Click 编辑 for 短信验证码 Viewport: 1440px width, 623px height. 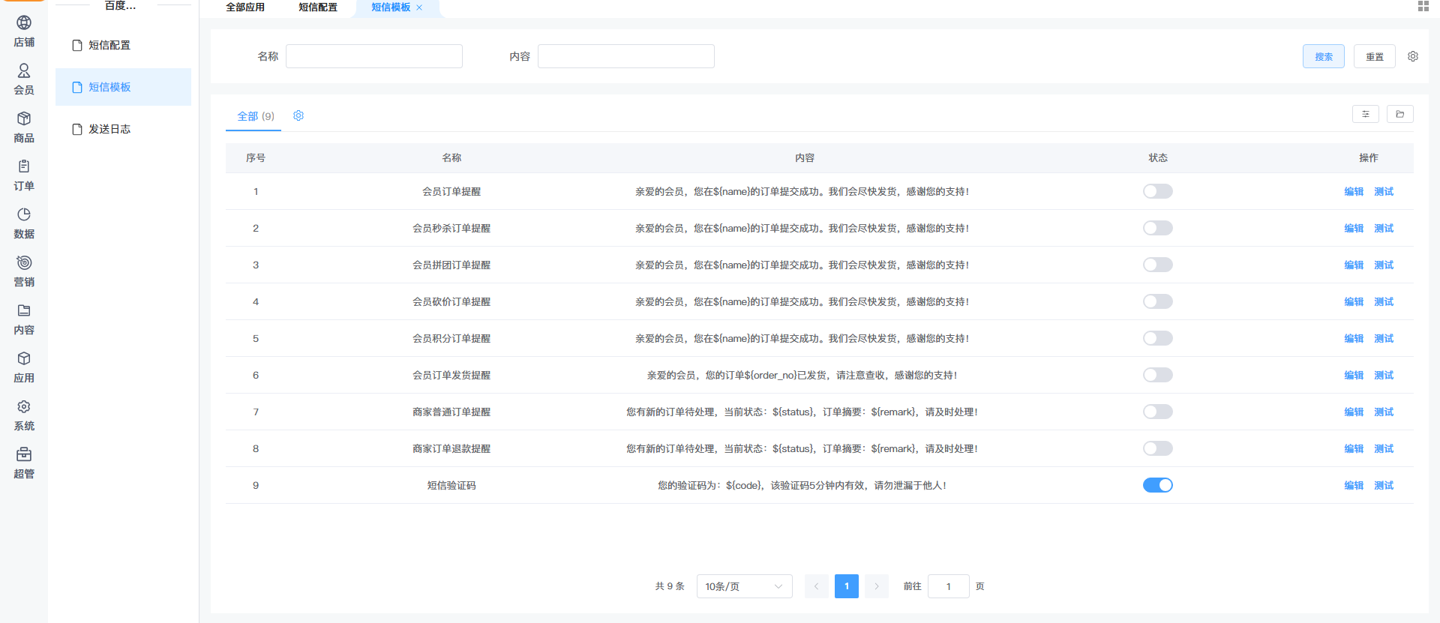[1354, 485]
